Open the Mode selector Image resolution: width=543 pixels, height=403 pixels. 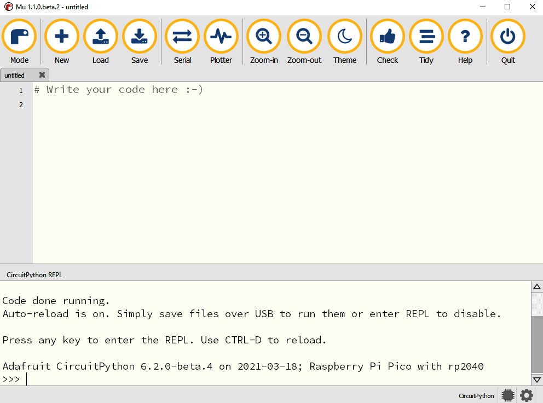(19, 42)
